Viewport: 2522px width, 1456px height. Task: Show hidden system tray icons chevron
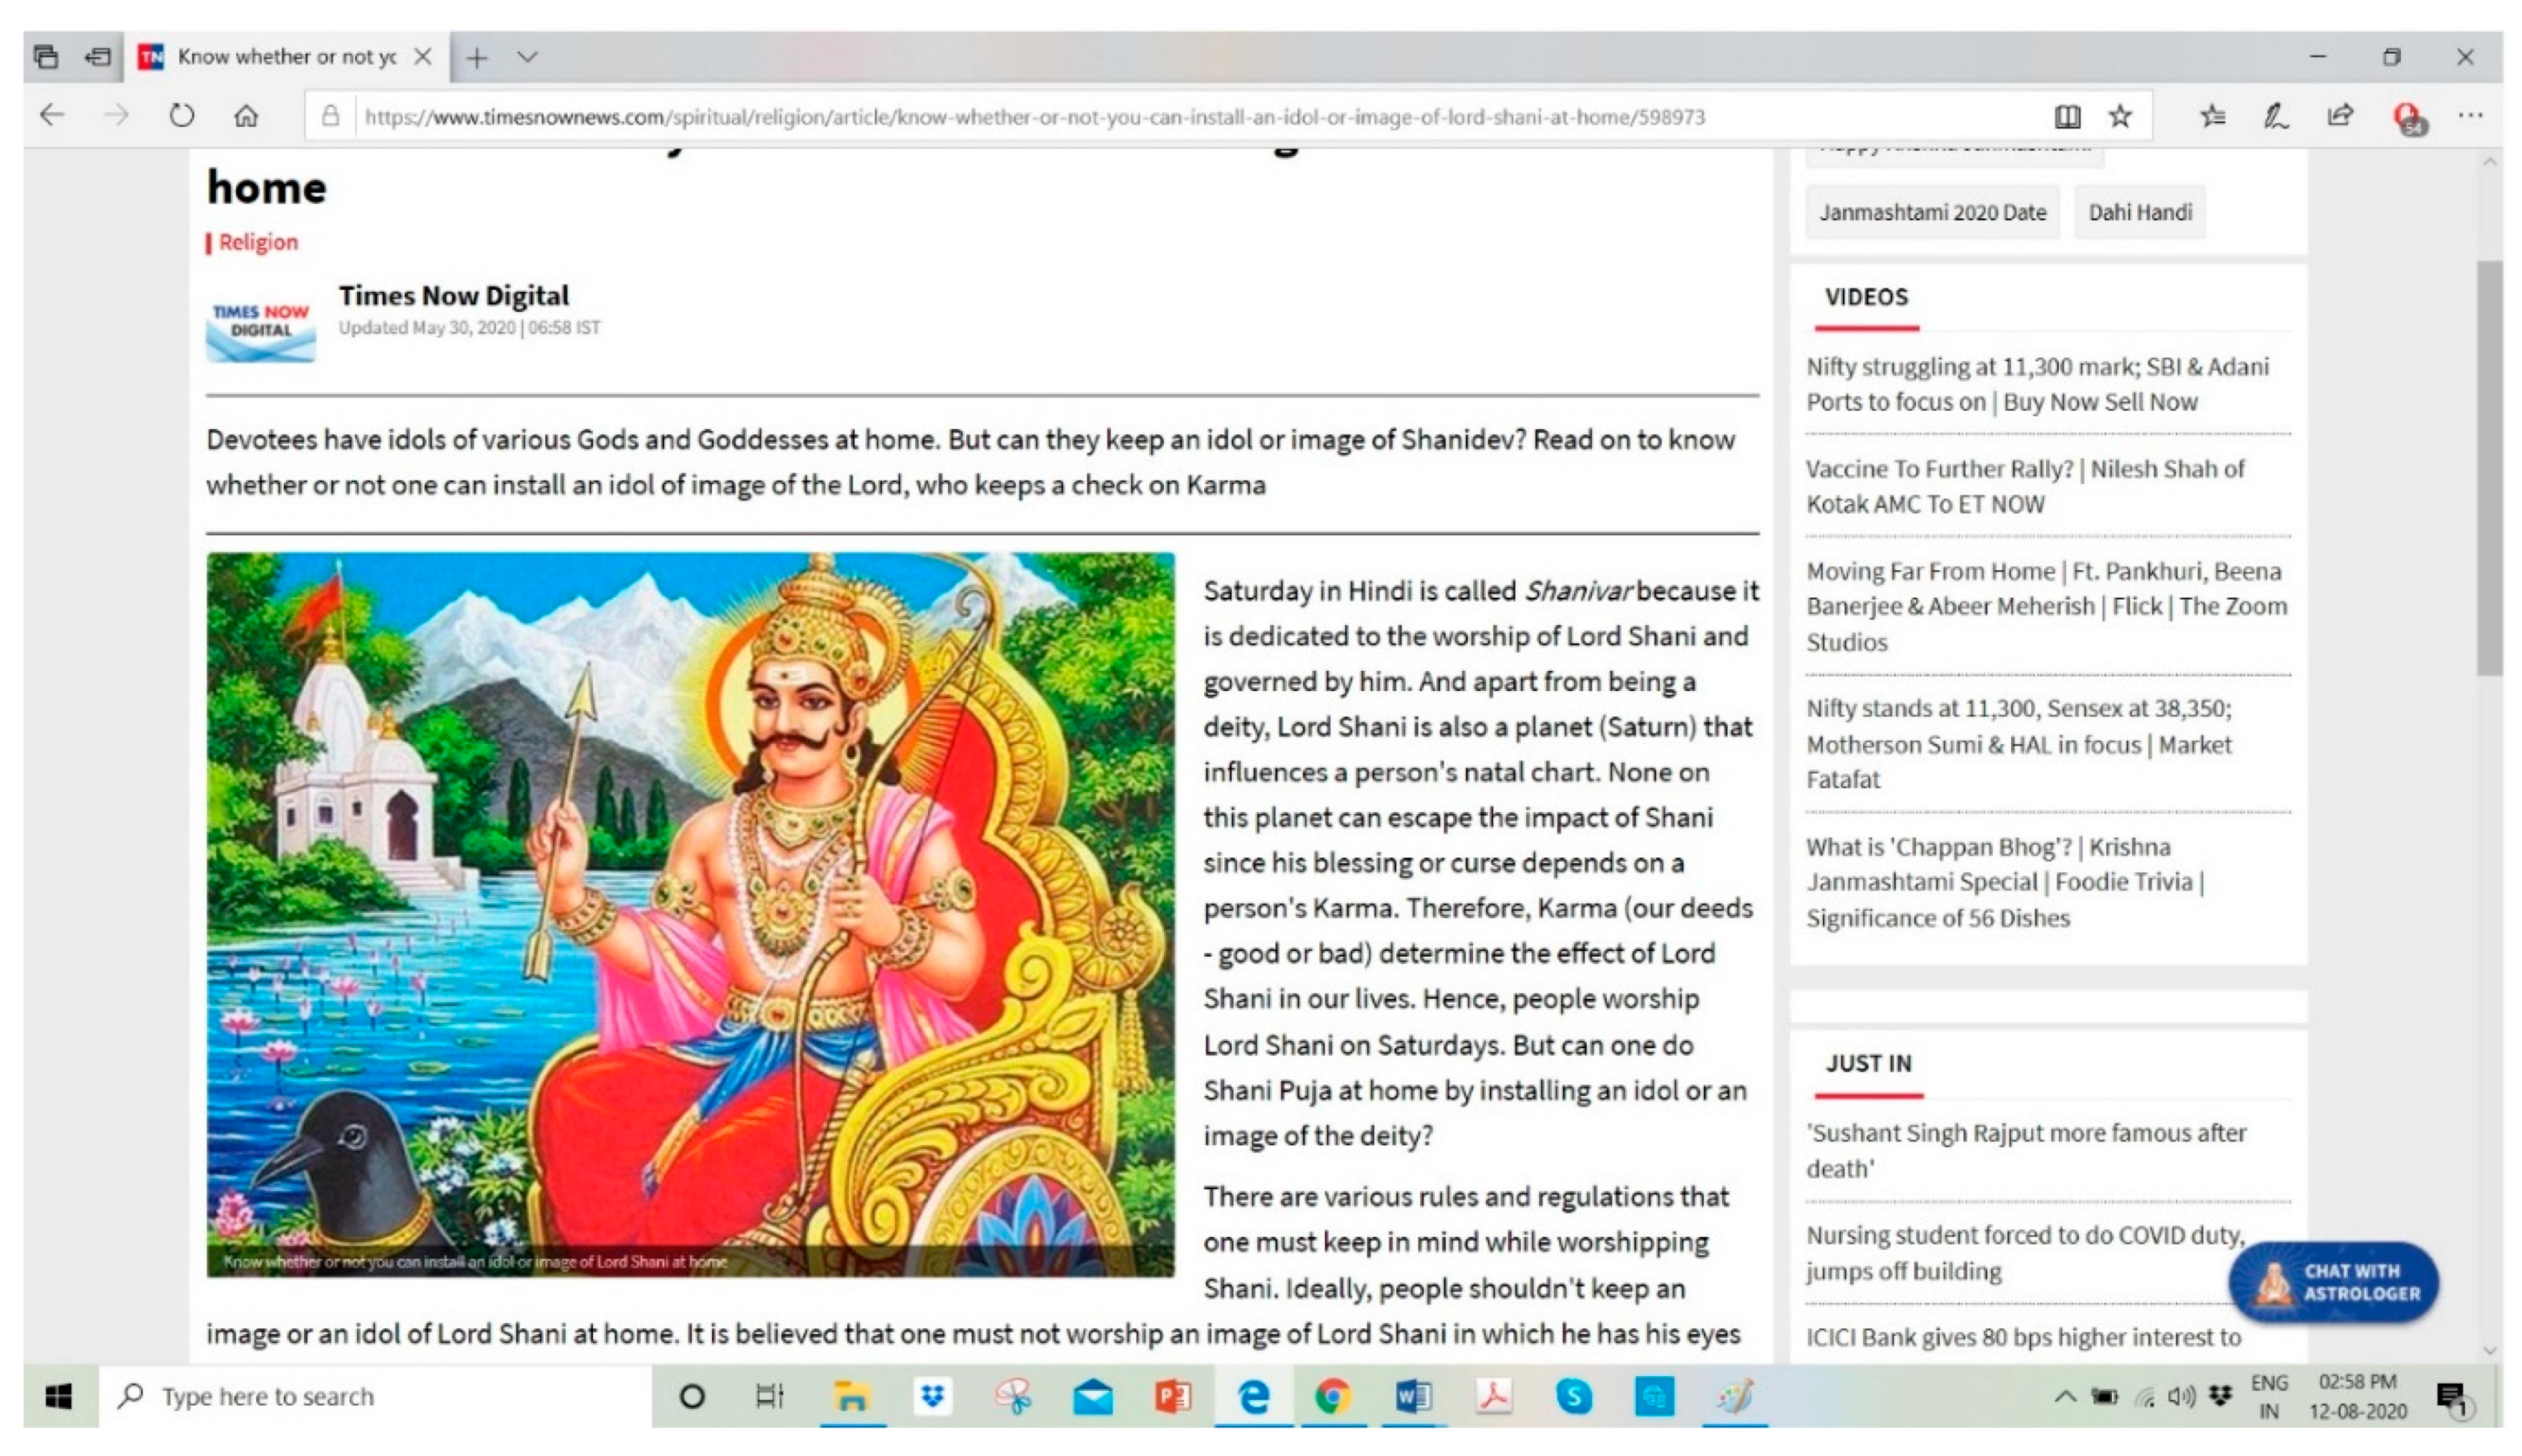(x=2064, y=1396)
